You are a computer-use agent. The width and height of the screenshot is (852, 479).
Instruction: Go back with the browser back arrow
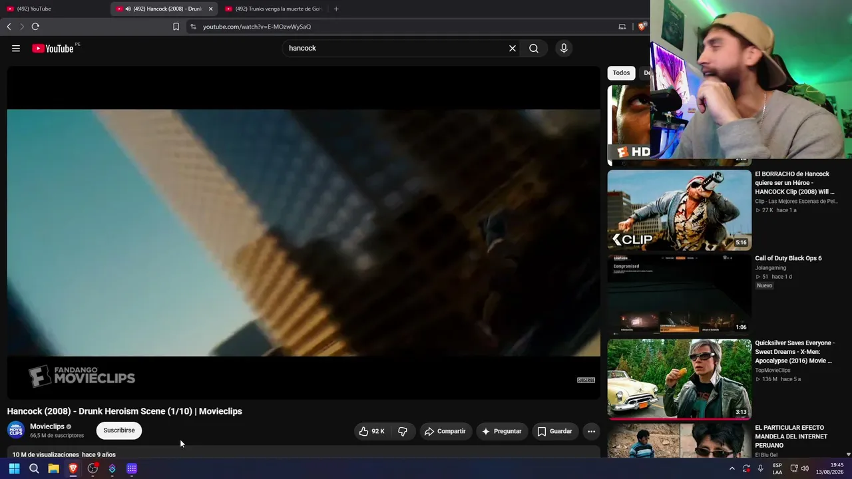click(9, 27)
